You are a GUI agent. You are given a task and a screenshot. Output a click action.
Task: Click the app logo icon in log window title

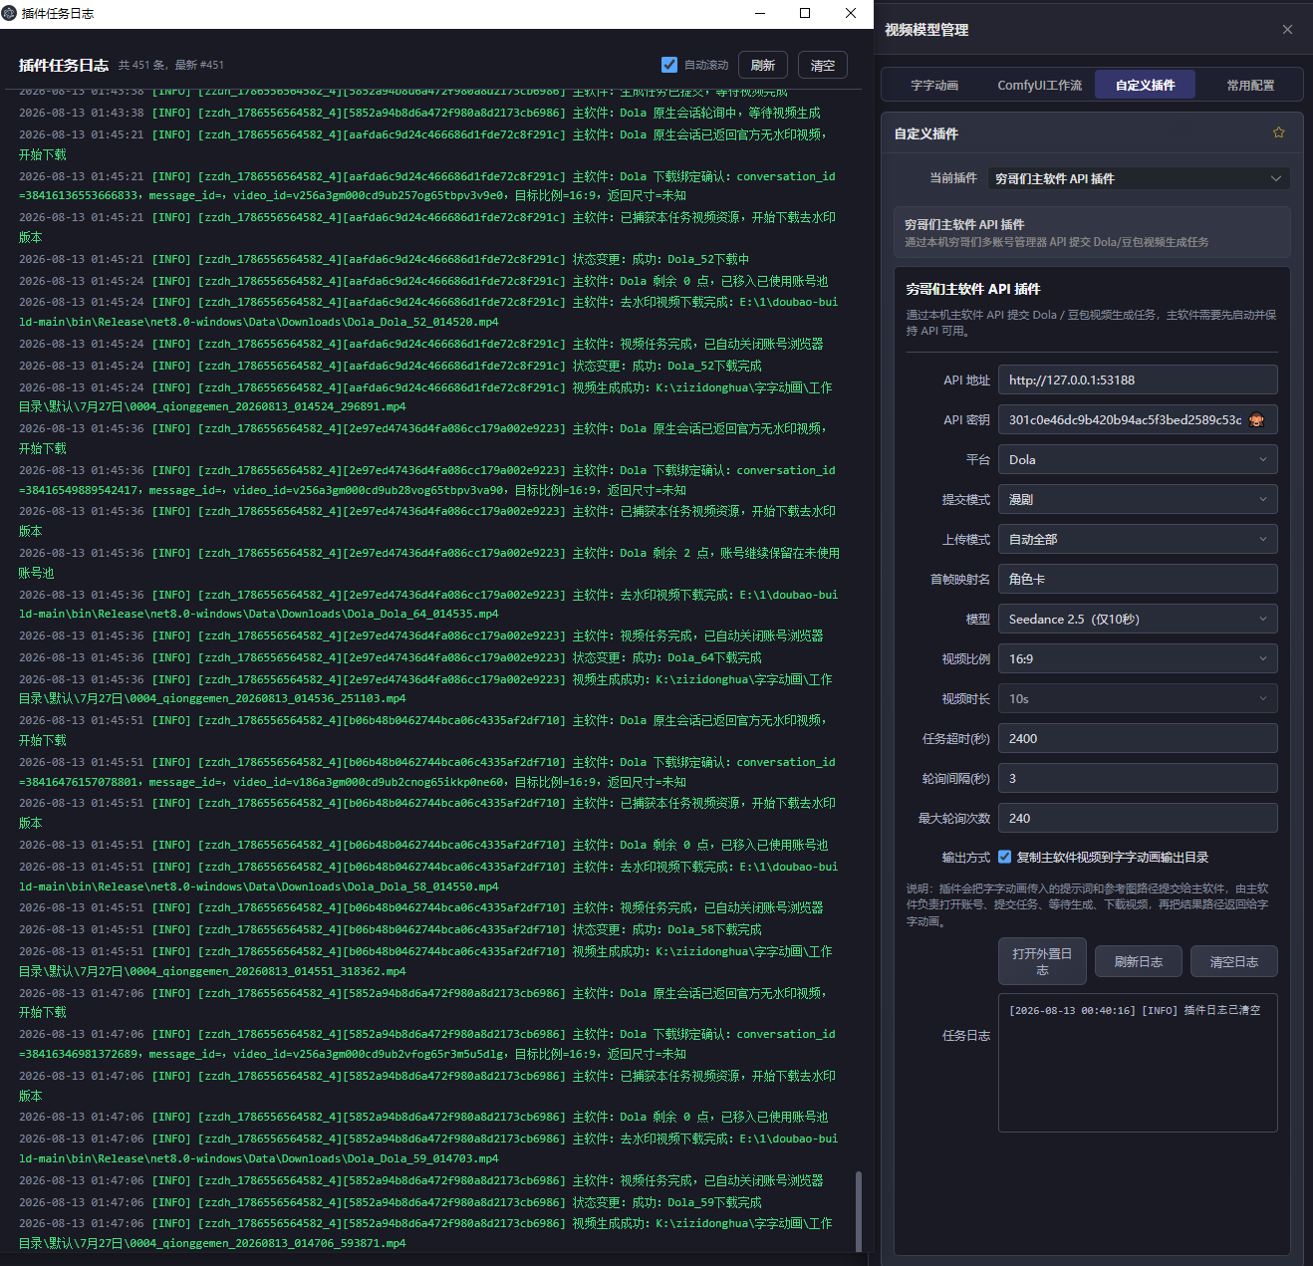pyautogui.click(x=10, y=13)
